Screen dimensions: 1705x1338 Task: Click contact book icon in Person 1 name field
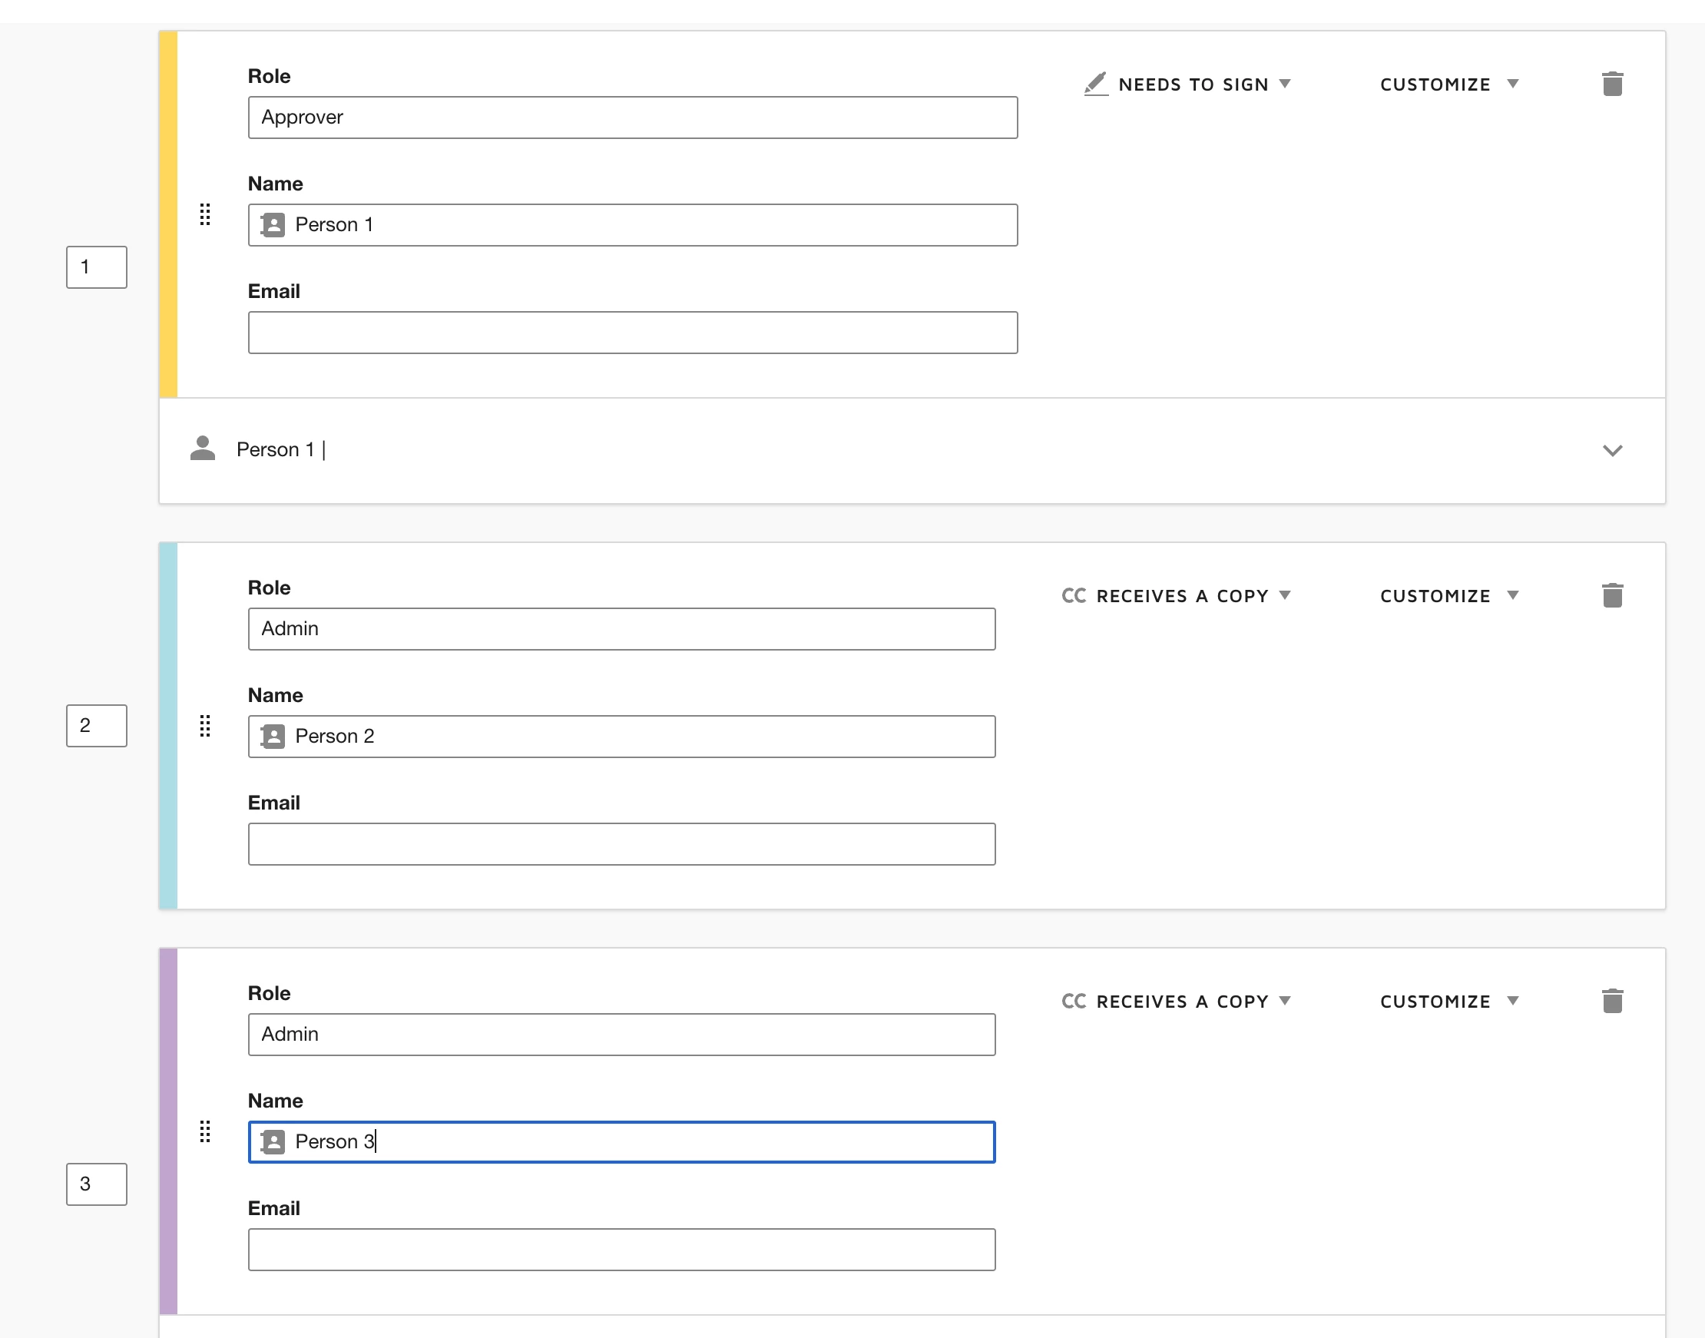click(273, 225)
